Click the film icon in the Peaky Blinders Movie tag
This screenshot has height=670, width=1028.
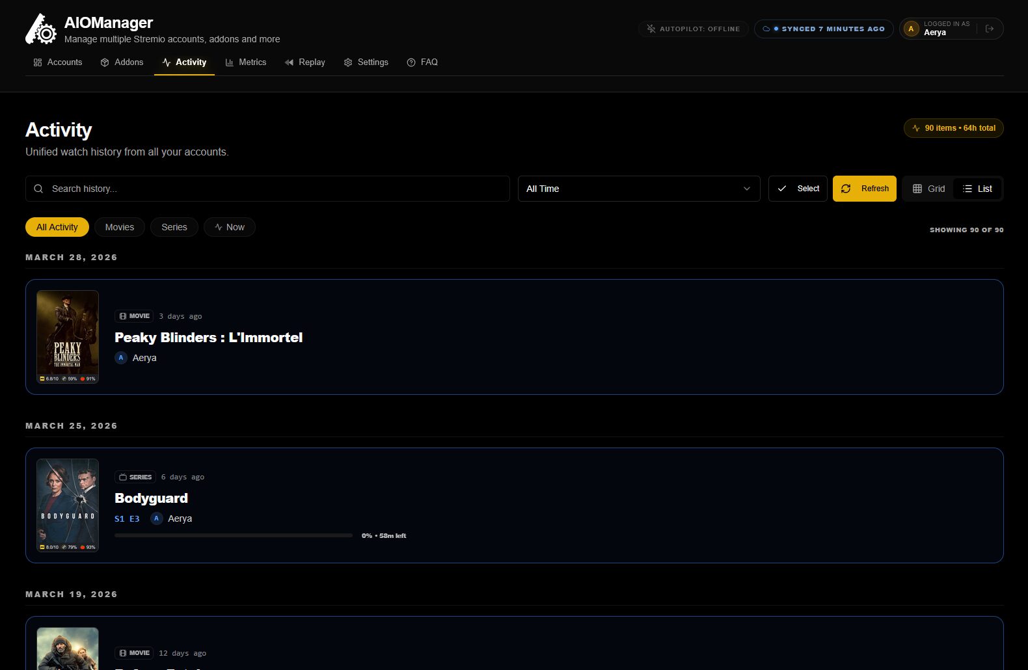tap(123, 316)
